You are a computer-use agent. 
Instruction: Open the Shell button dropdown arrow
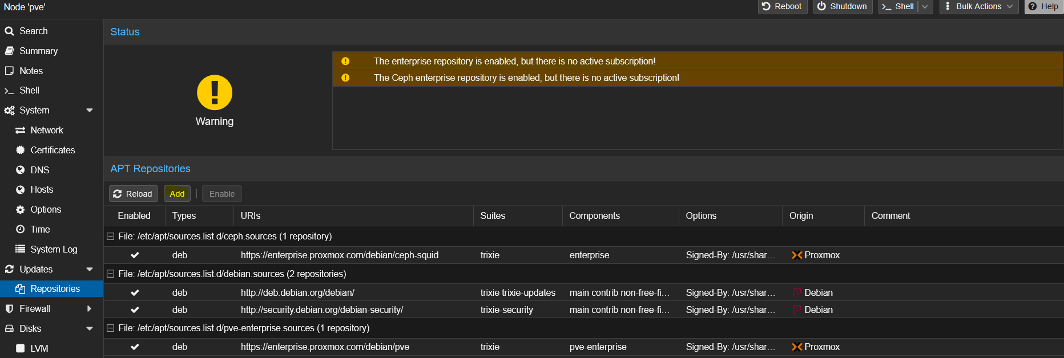tap(925, 6)
